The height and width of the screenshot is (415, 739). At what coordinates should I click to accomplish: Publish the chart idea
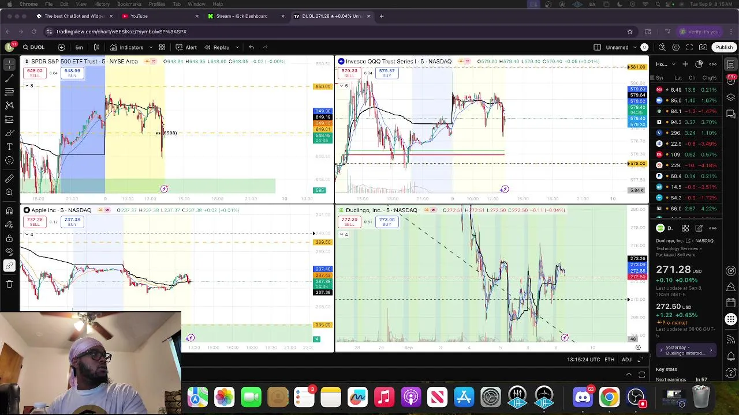click(724, 47)
